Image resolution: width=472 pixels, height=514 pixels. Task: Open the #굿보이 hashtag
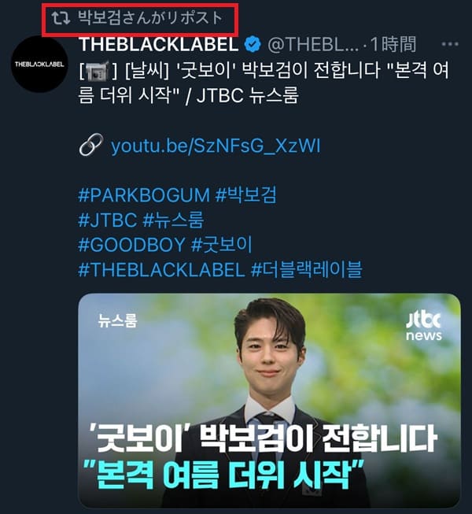(222, 245)
